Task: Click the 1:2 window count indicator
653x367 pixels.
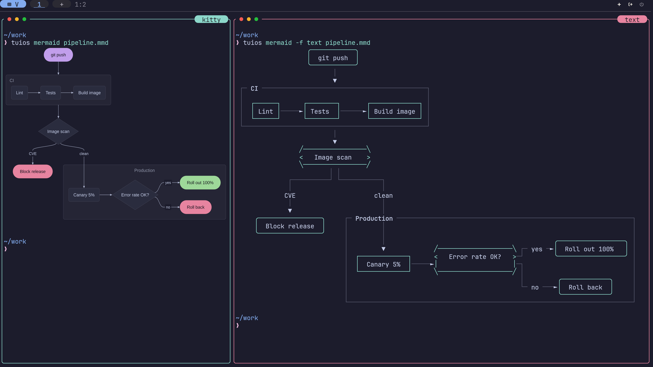Action: (x=80, y=4)
